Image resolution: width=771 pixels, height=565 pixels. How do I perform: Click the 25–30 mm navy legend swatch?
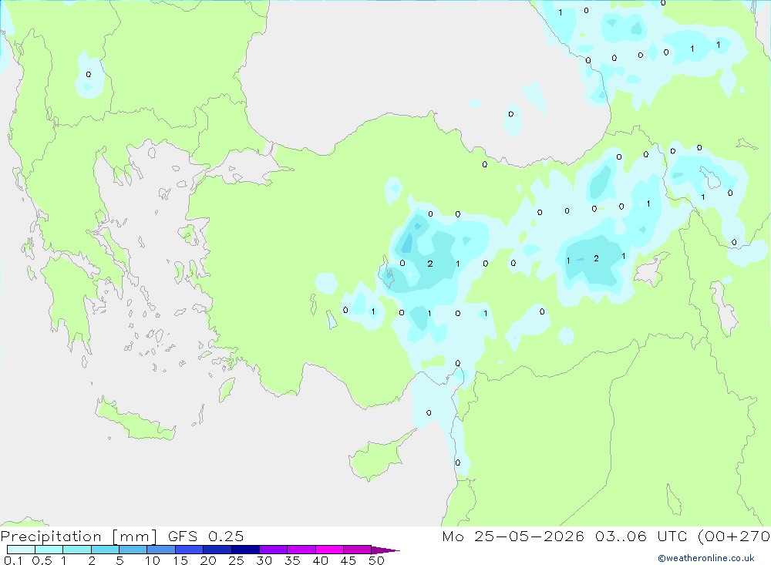(245, 550)
